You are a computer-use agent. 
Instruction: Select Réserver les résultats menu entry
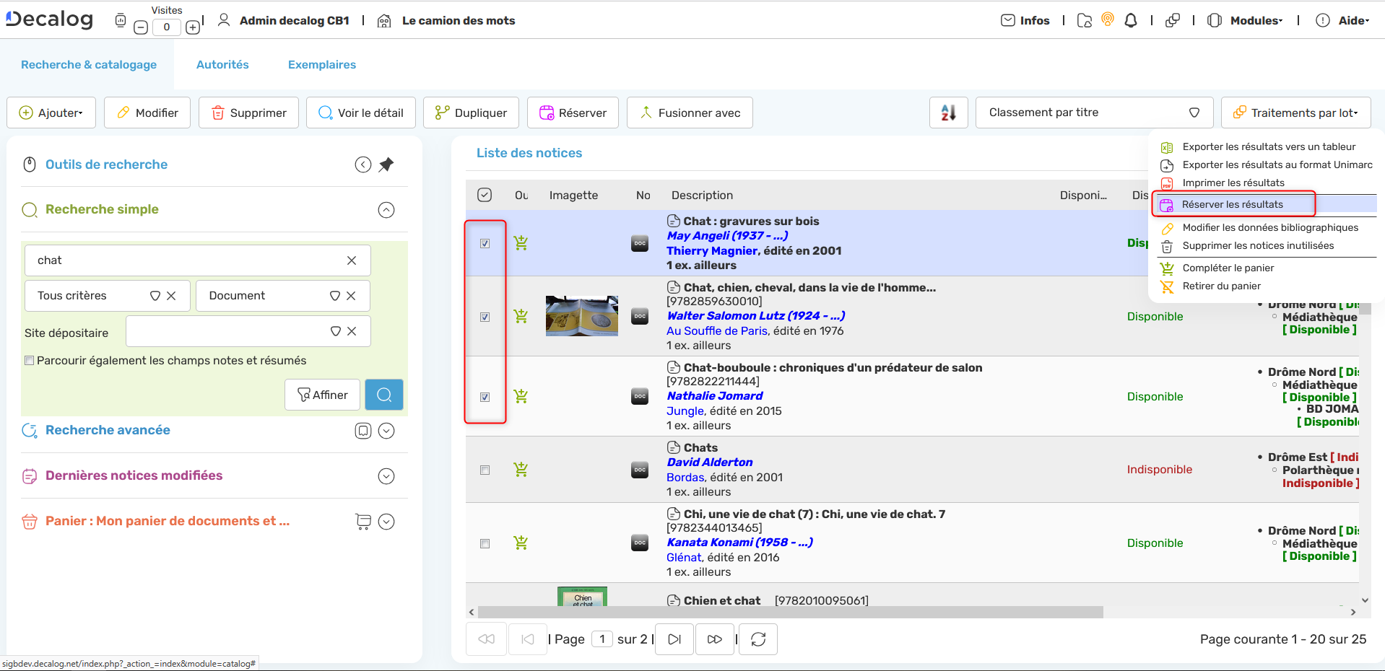coord(1233,205)
